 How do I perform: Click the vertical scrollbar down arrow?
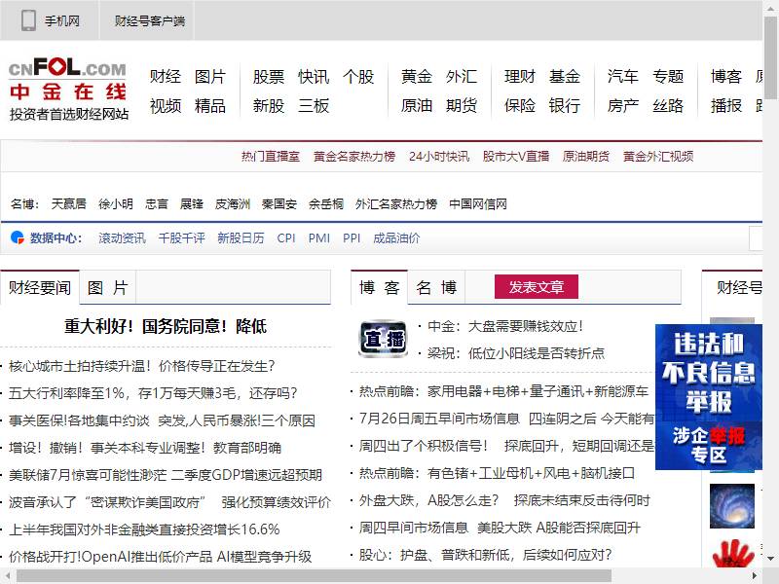tap(771, 559)
